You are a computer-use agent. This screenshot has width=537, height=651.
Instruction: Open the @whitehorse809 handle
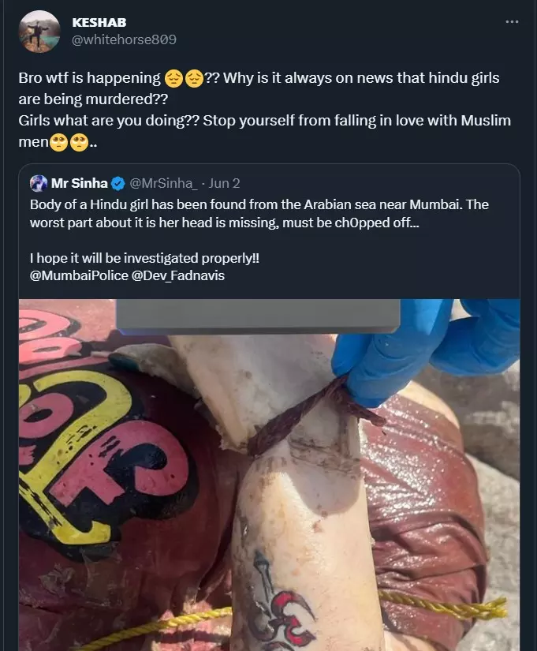click(124, 39)
